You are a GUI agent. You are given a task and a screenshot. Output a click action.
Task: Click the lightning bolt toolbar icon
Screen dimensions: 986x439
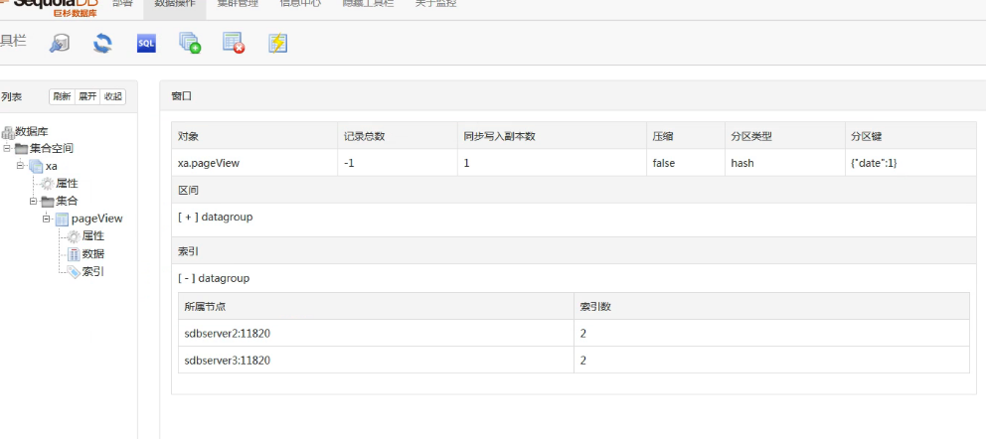(x=278, y=42)
